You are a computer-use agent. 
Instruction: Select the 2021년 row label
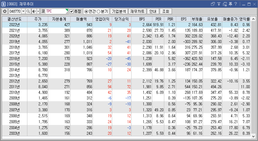coord(15,30)
